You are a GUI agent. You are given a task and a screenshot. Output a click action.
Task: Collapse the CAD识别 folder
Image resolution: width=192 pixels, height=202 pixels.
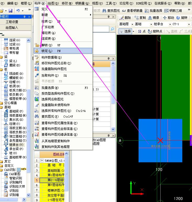tap(1, 170)
